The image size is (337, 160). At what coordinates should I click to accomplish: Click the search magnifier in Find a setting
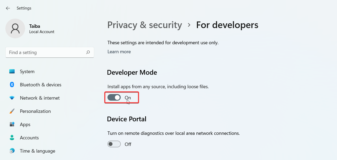(88, 52)
